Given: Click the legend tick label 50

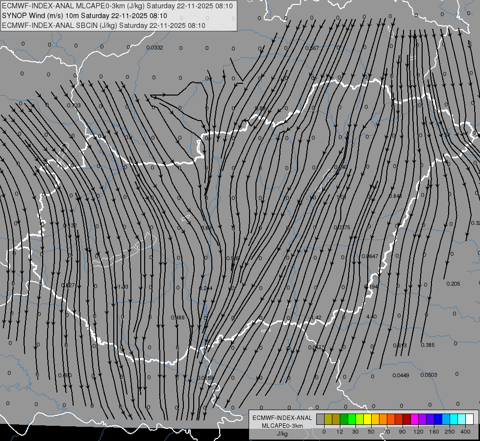Looking at the screenshot, I should click(x=371, y=432).
